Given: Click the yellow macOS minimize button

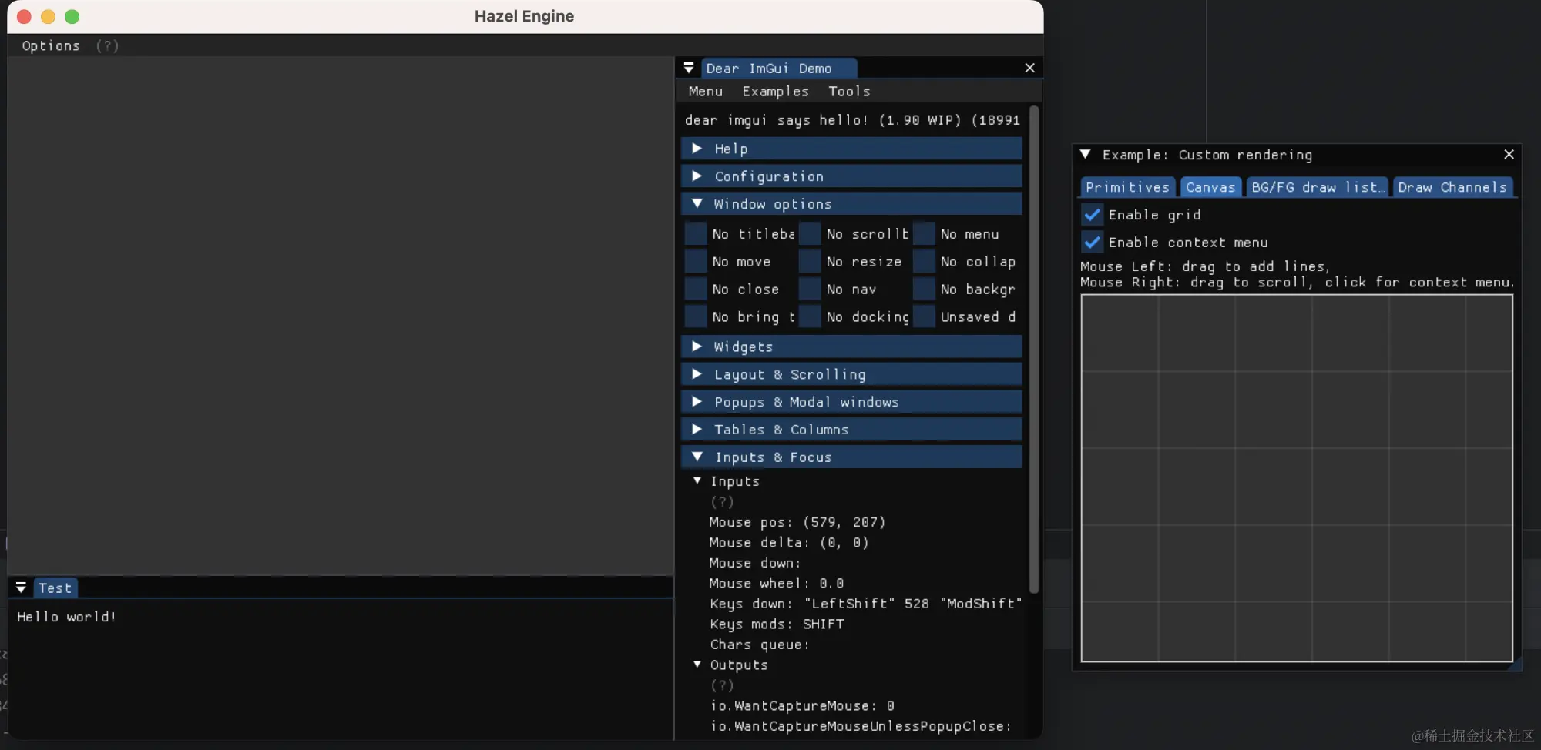Looking at the screenshot, I should coord(48,16).
